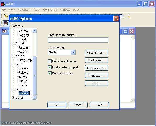Click the Cancel button

[78, 105]
